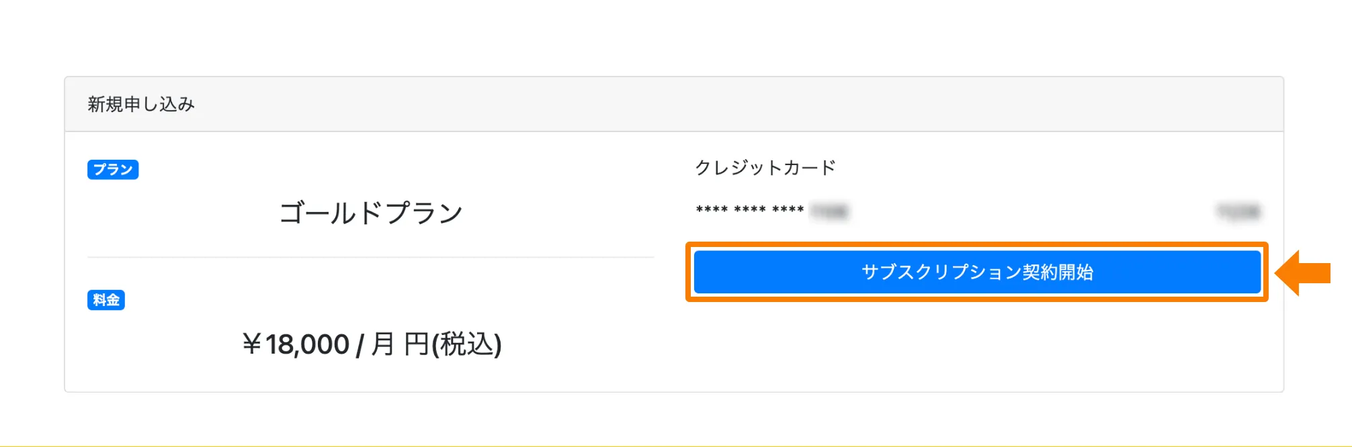Click the 新規申し込み header title
Image resolution: width=1352 pixels, height=447 pixels.
pyautogui.click(x=141, y=104)
